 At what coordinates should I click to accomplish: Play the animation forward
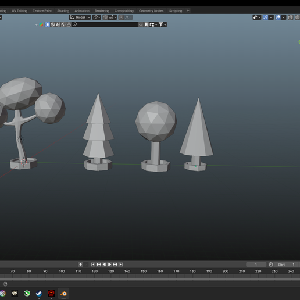click(109, 265)
